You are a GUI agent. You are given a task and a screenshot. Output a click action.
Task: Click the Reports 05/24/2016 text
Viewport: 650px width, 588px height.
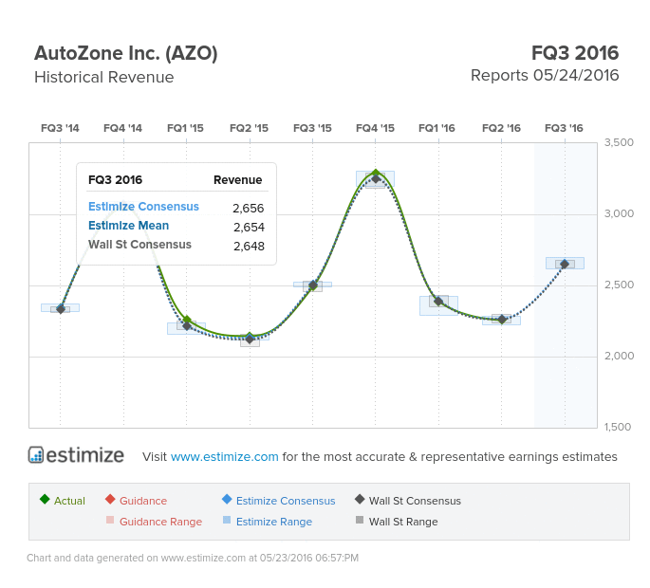click(545, 76)
